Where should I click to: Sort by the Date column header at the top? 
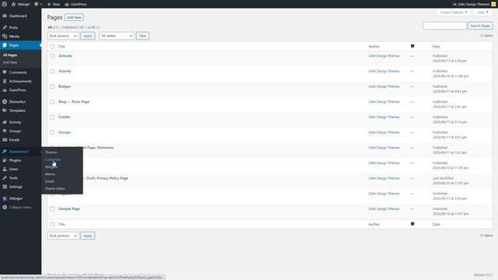[436, 47]
